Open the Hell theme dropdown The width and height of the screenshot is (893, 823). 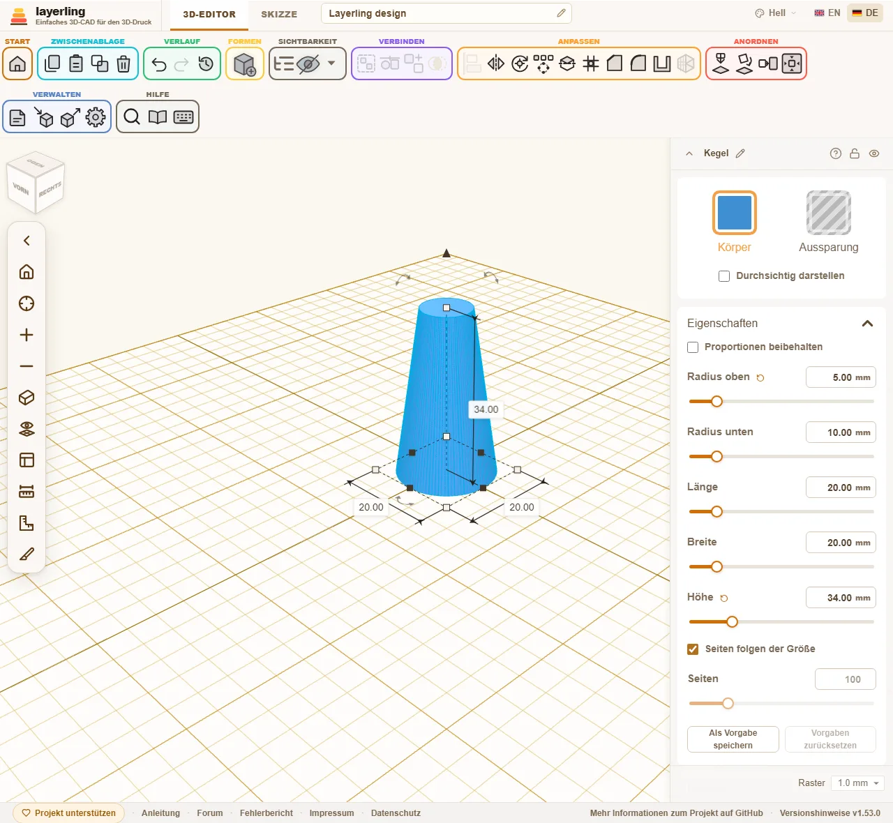coord(775,13)
